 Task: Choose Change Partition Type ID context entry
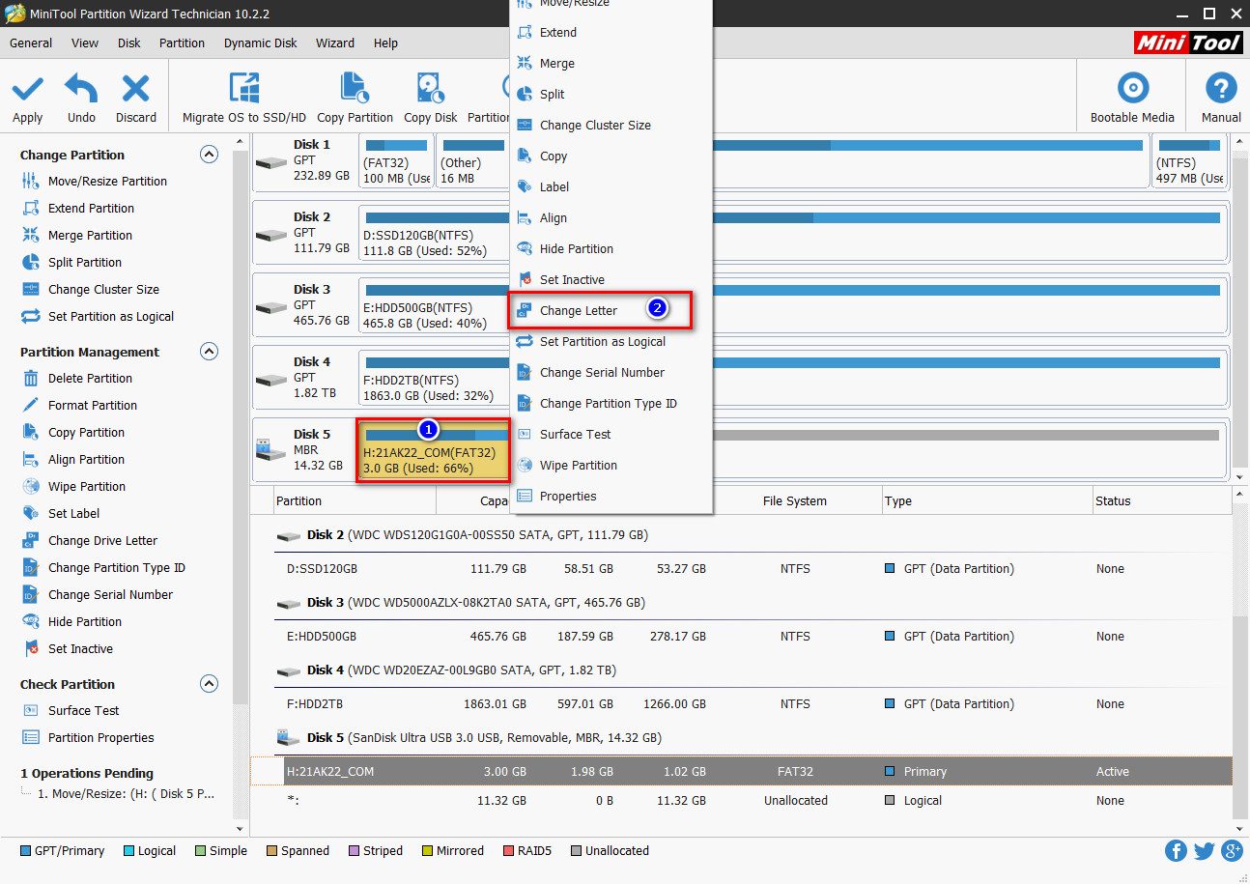pos(611,403)
